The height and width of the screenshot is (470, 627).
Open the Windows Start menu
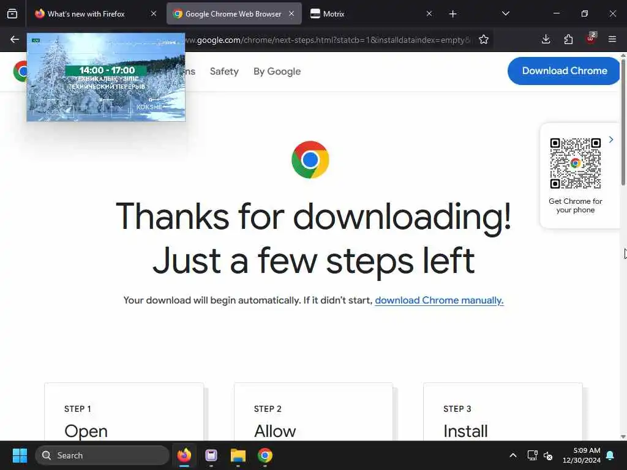point(20,455)
